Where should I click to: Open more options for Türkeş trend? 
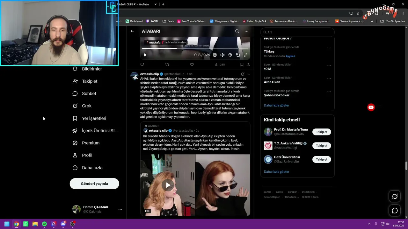tap(329, 48)
